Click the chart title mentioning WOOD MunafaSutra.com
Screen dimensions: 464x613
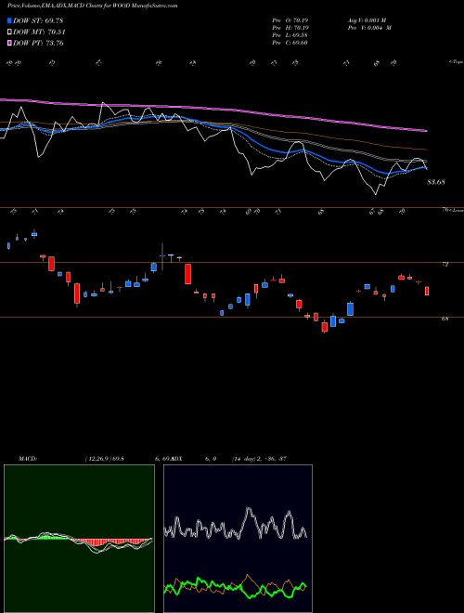93,6
